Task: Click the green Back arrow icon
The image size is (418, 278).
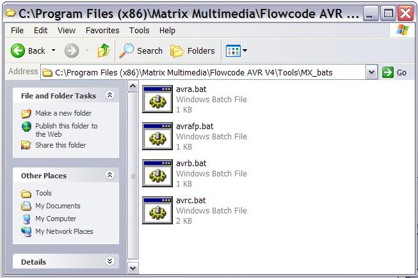Action: pyautogui.click(x=17, y=50)
